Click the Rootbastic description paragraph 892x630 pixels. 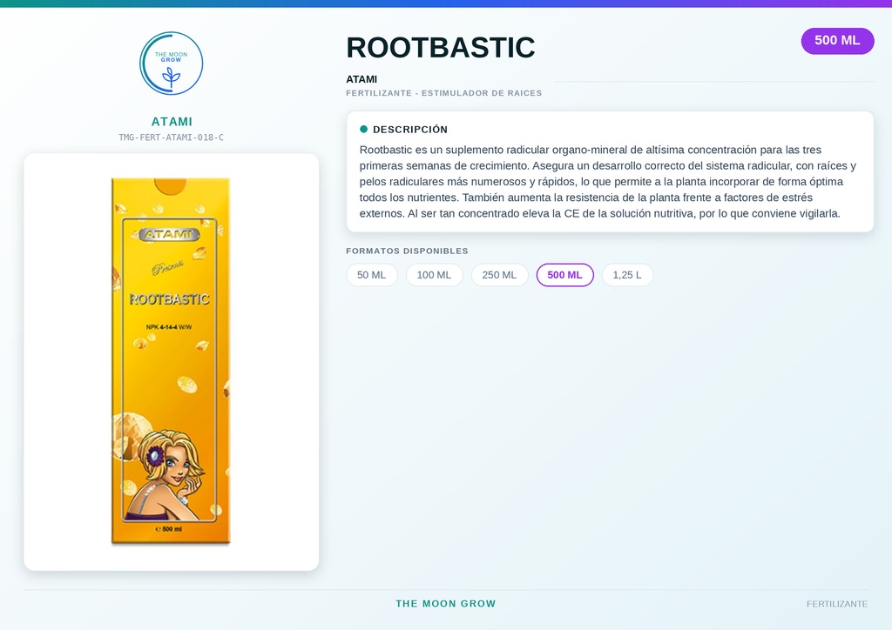(609, 182)
